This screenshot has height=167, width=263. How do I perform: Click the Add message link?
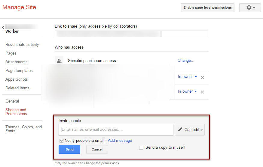pos(120,141)
